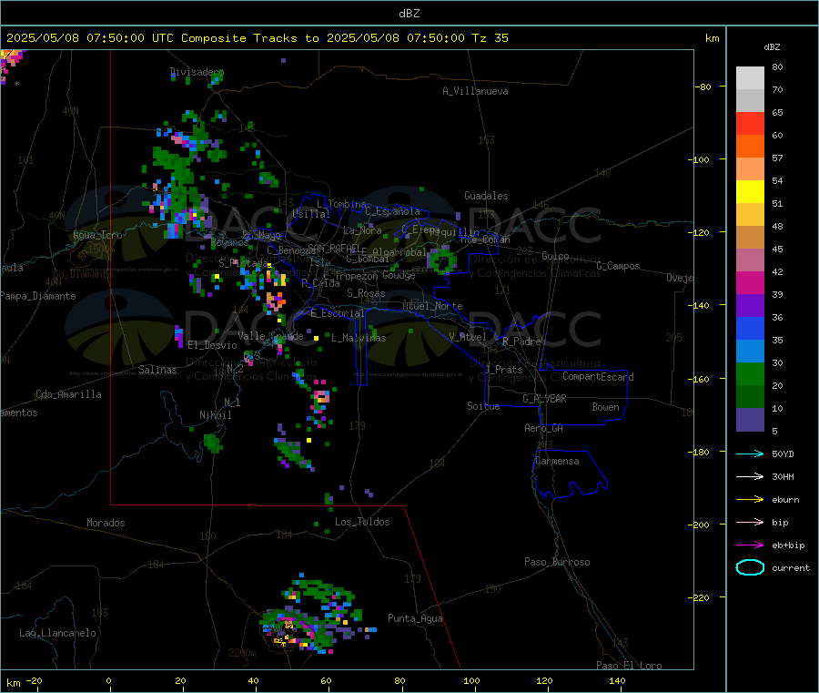
Task: Click the Punta_Agua map label
Action: coord(415,619)
